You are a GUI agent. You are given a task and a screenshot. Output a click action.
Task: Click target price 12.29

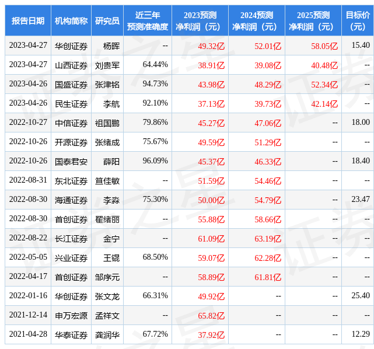(x=361, y=334)
